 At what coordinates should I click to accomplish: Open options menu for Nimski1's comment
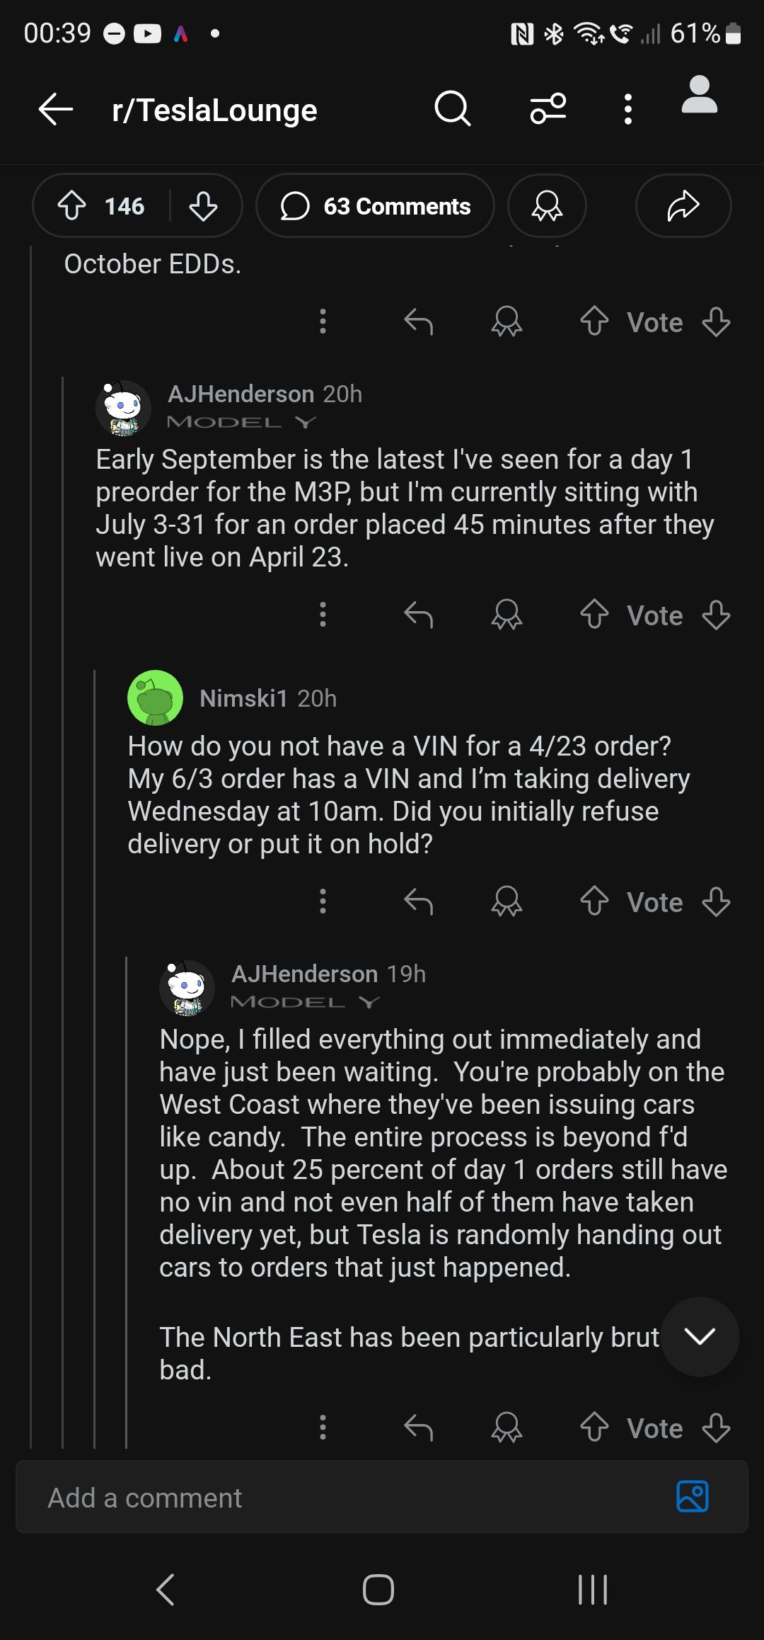[x=323, y=902]
